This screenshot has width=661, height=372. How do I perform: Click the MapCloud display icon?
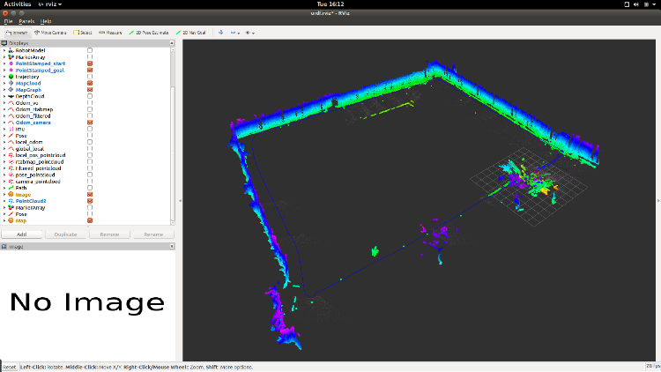(x=11, y=83)
